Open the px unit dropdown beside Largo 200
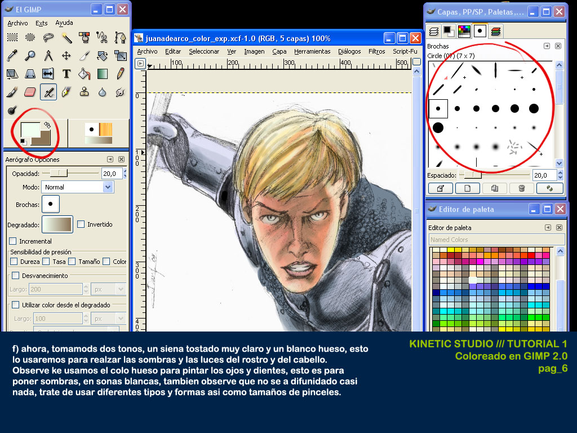This screenshot has width=577, height=433. pyautogui.click(x=109, y=289)
